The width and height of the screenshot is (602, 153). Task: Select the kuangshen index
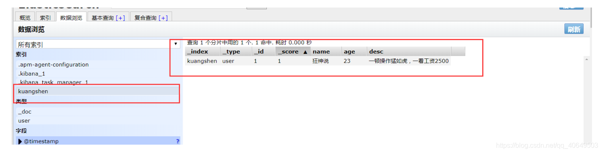coord(98,91)
